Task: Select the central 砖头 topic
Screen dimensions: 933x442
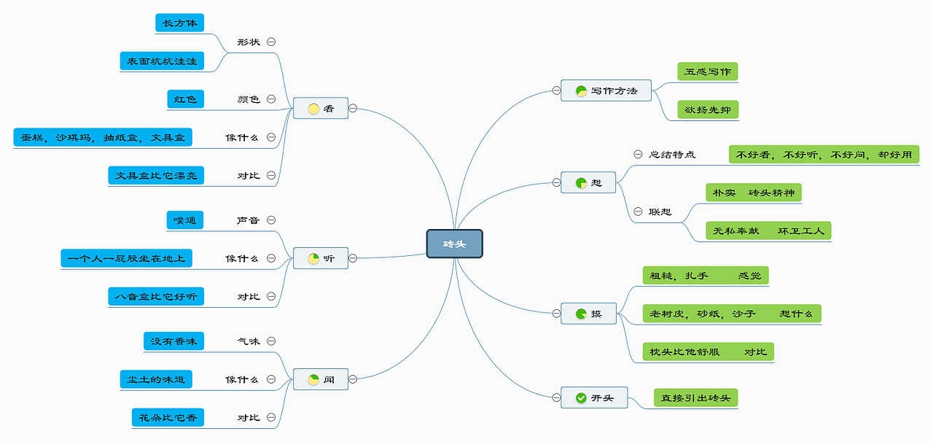Action: [x=455, y=244]
